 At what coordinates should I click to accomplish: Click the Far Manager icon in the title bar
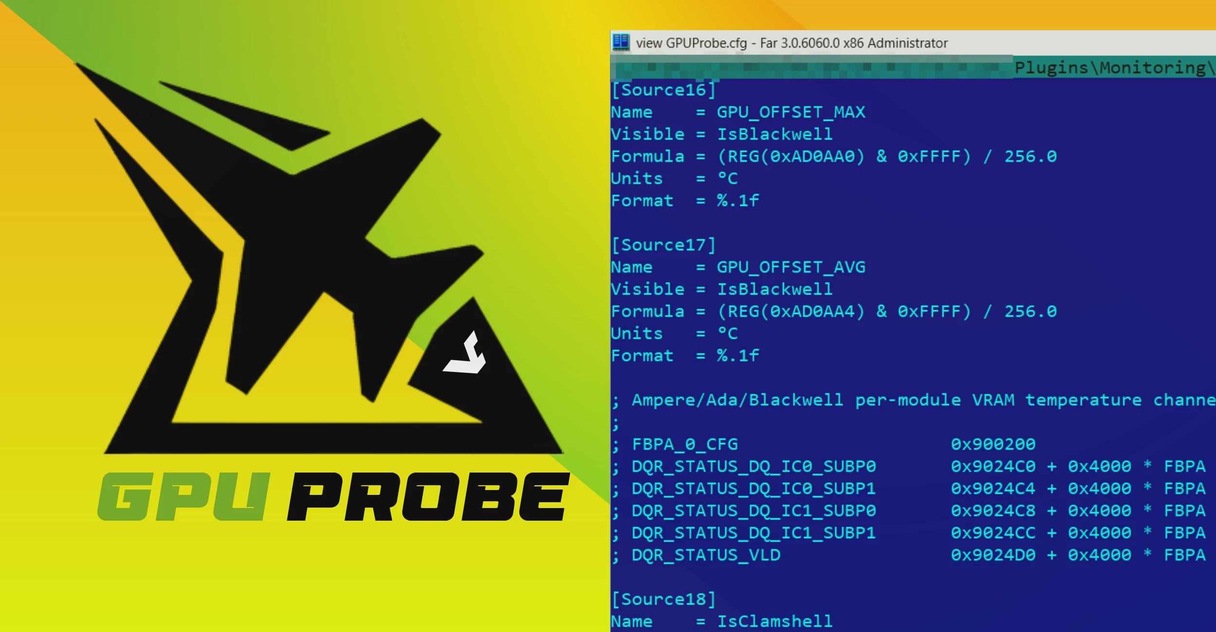tap(621, 42)
